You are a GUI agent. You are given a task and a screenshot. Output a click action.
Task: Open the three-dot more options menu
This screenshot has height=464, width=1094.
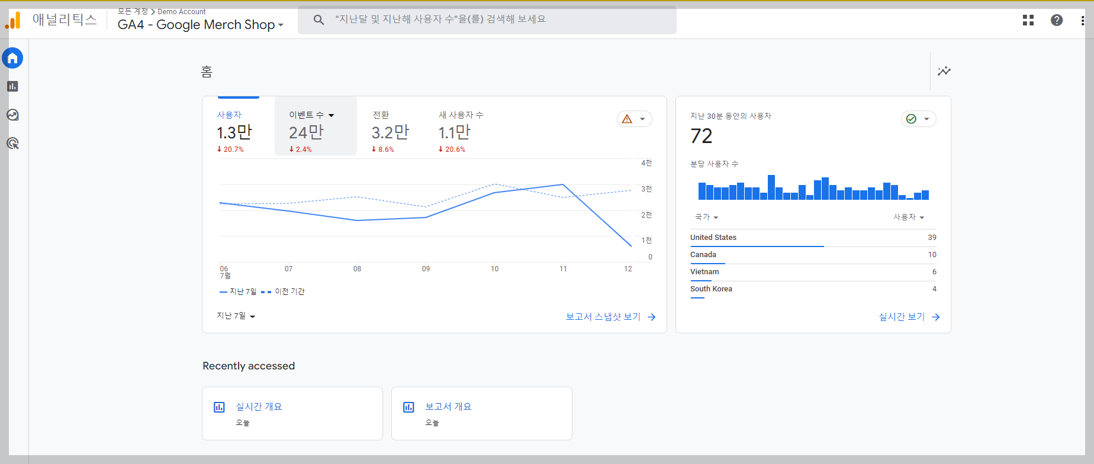[1083, 20]
